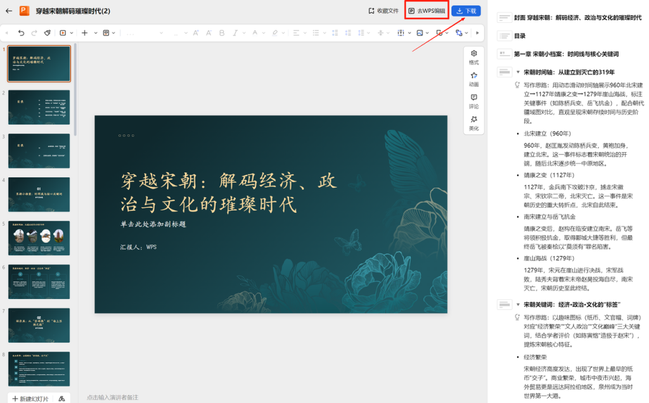649x403 pixels.
Task: Set vertical text alignment
Action: pos(380,33)
